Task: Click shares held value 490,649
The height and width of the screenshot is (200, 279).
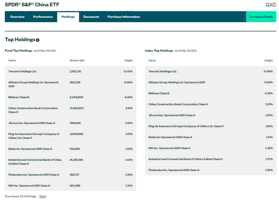Action: (x=75, y=123)
